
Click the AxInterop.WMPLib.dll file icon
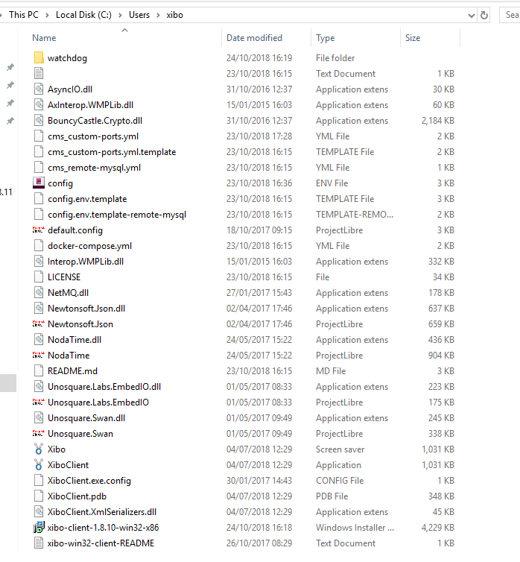click(39, 104)
